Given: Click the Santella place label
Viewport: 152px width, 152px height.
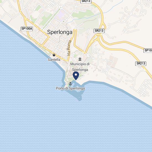Looking at the screenshot, I should tap(54, 59).
